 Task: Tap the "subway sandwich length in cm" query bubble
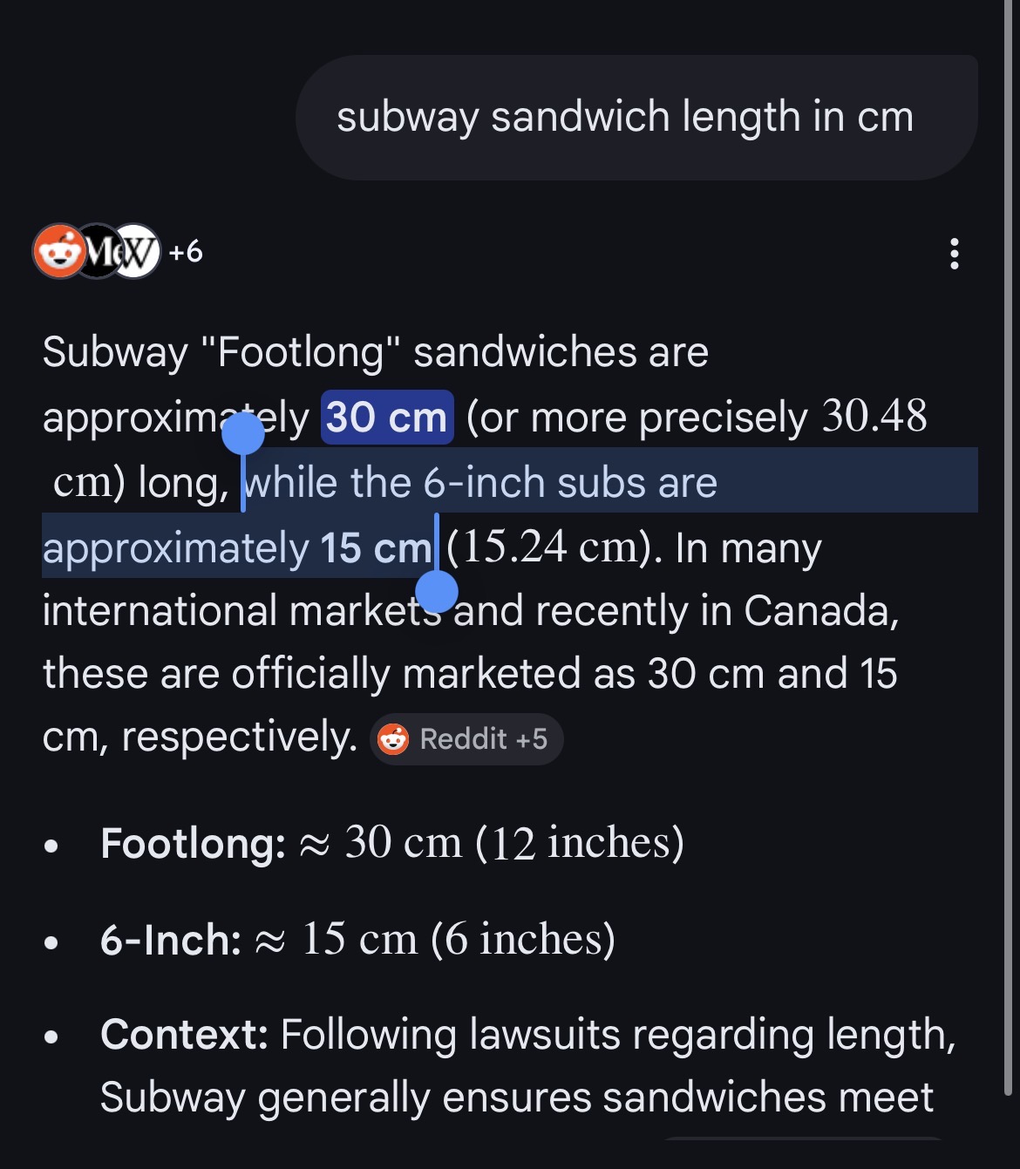(624, 118)
